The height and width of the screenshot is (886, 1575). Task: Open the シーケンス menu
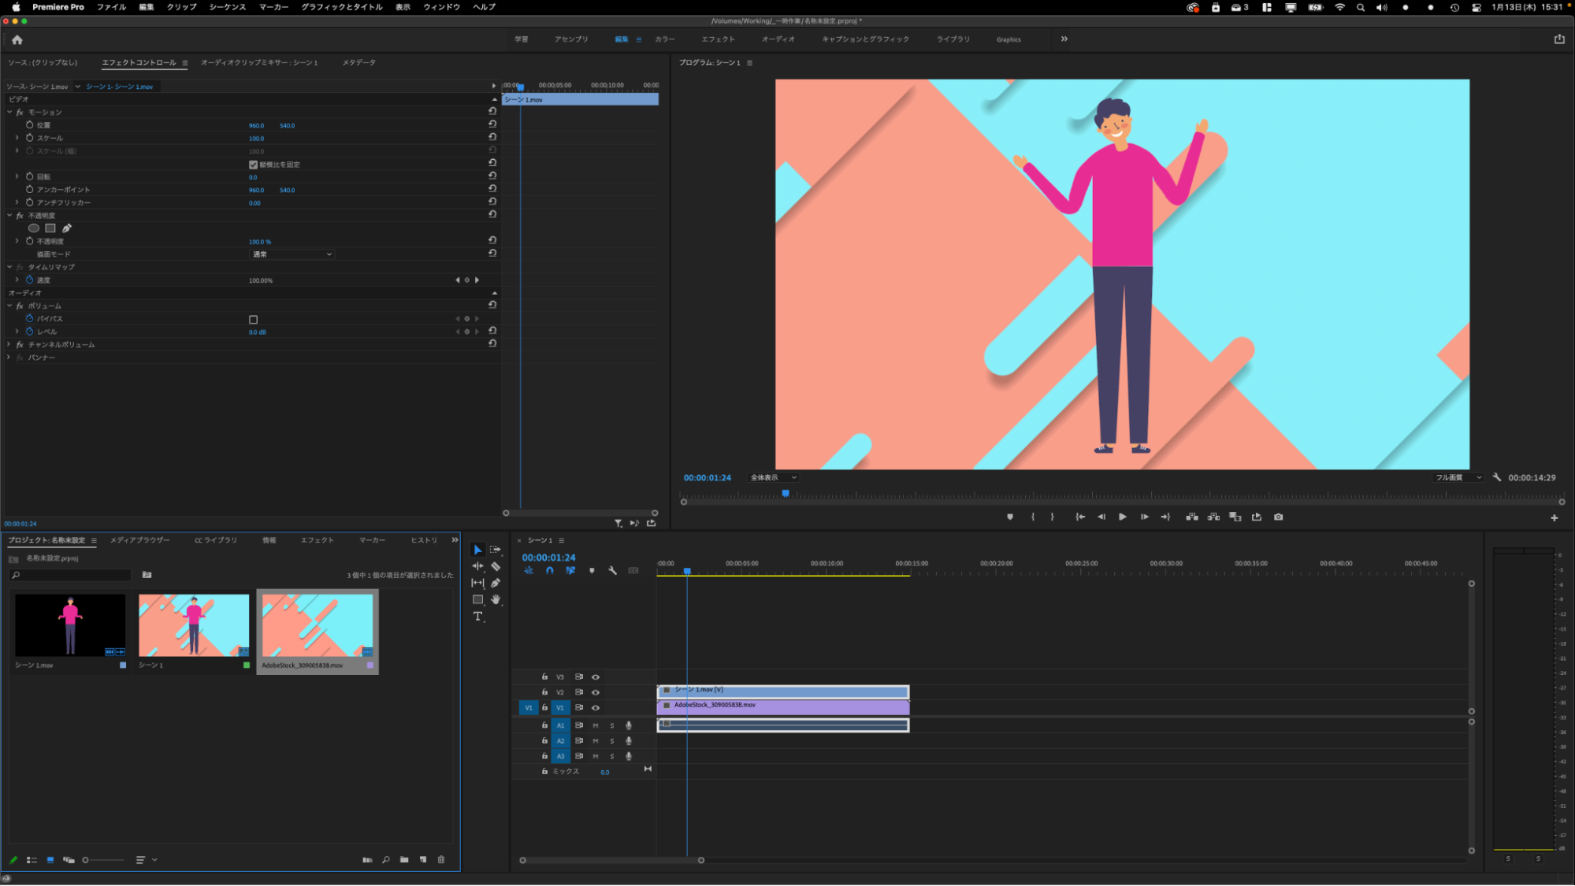coord(227,7)
